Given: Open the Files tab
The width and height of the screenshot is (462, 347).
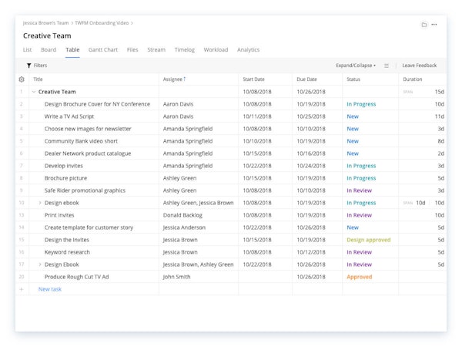Looking at the screenshot, I should (x=132, y=49).
